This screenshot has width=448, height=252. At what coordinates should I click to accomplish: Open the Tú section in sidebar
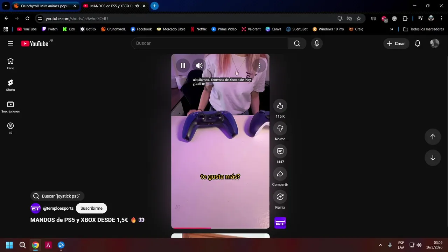10,128
